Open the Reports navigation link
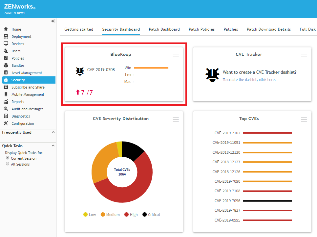The width and height of the screenshot is (317, 237). tap(18, 102)
